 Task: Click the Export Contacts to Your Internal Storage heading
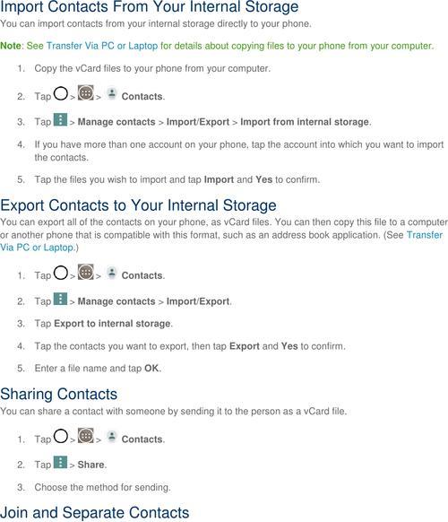coord(138,205)
